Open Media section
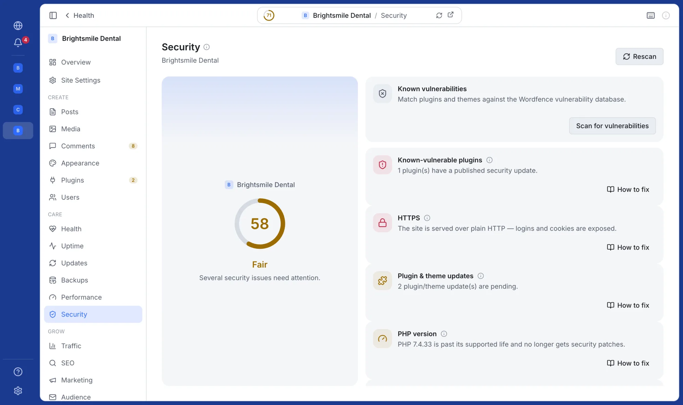 pos(93,129)
